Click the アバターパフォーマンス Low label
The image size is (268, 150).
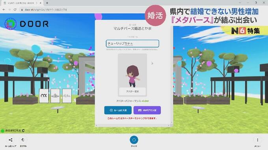132,101
